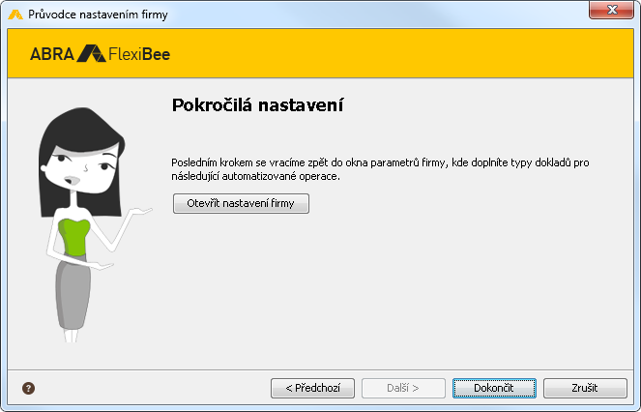This screenshot has height=412, width=641.
Task: Click the disabled Další button
Action: (x=403, y=388)
